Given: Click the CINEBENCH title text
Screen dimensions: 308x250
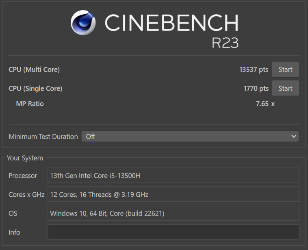Looking at the screenshot, I should point(172,23).
